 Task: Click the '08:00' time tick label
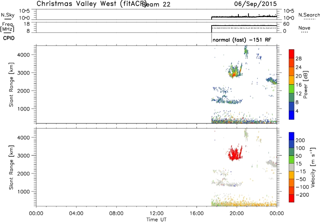[x=116, y=214]
